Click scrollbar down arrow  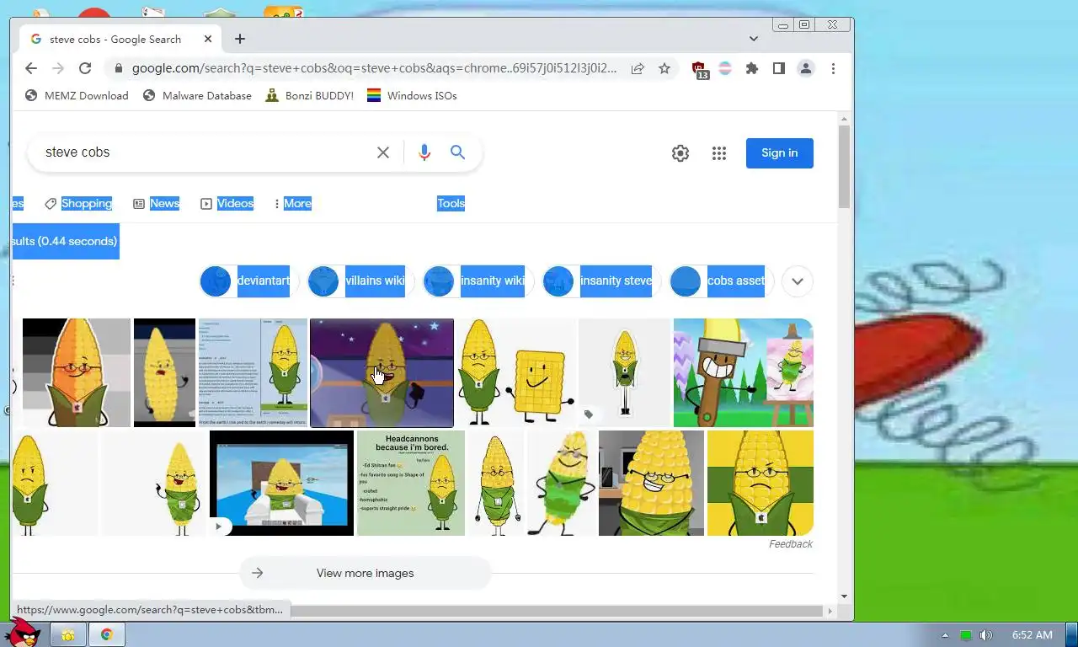pyautogui.click(x=844, y=597)
